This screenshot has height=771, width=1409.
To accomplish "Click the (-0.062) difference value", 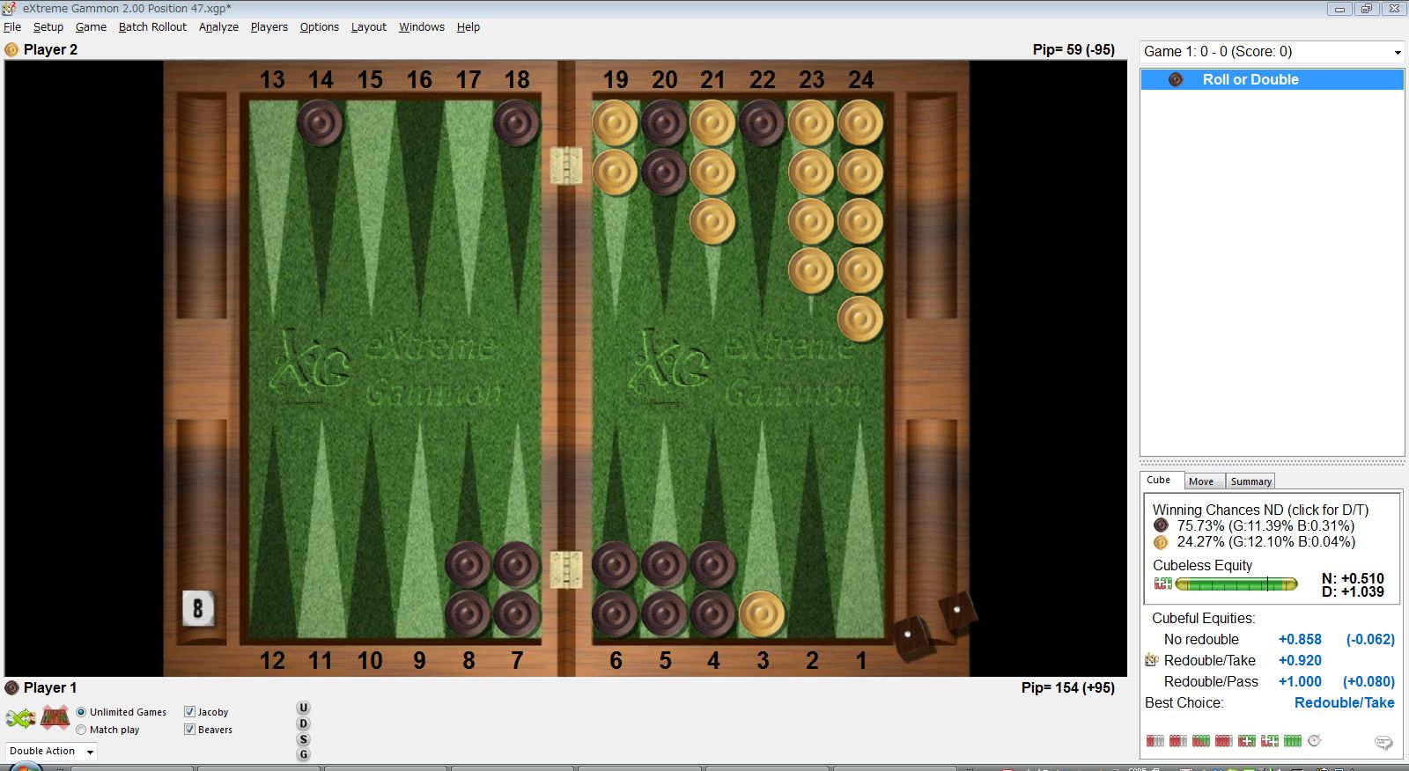I will click(x=1370, y=640).
